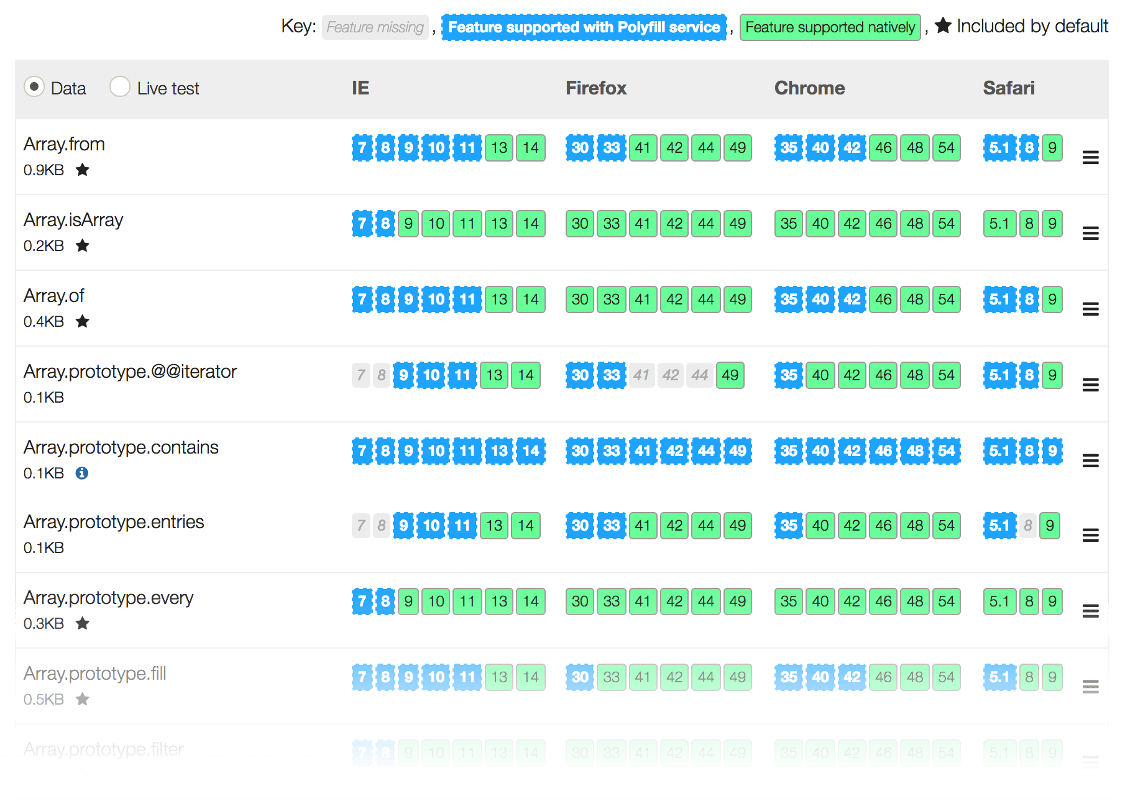Click the info icon under Array.prototype.contains
1125x809 pixels.
82,473
